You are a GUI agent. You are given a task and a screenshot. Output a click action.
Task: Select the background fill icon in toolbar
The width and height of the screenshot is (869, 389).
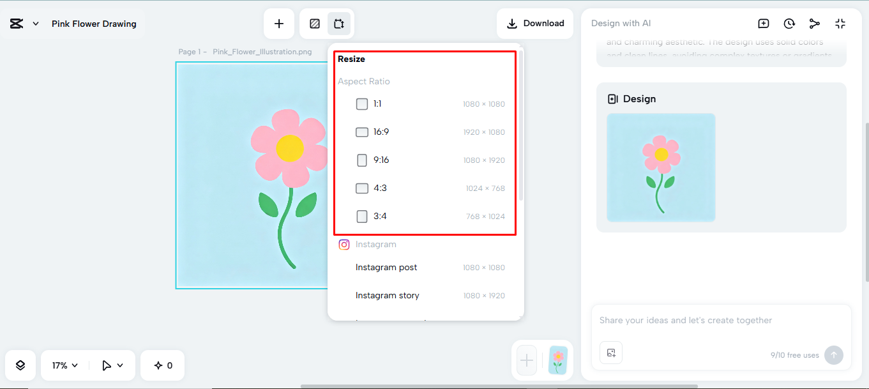pyautogui.click(x=314, y=23)
